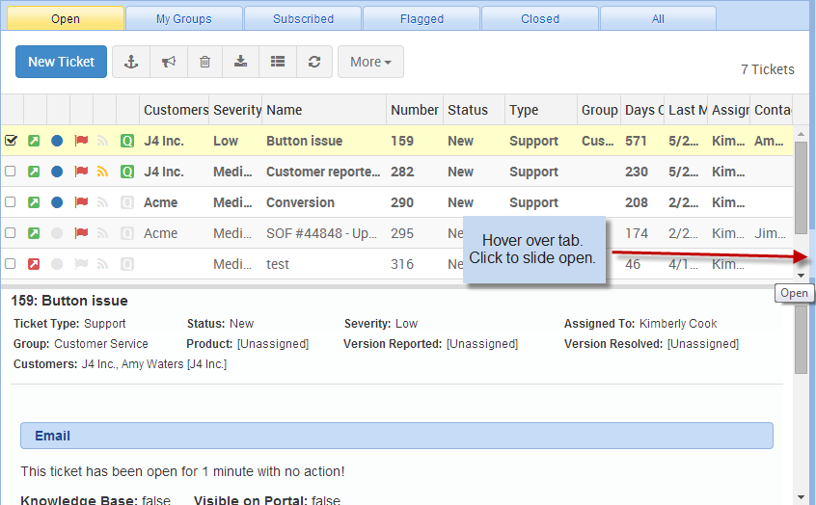
Task: Click the grid scrollbar down arrow
Action: coord(801,275)
